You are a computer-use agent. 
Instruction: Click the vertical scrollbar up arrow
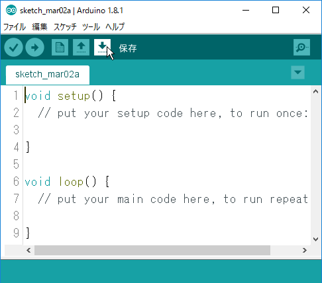[x=315, y=92]
